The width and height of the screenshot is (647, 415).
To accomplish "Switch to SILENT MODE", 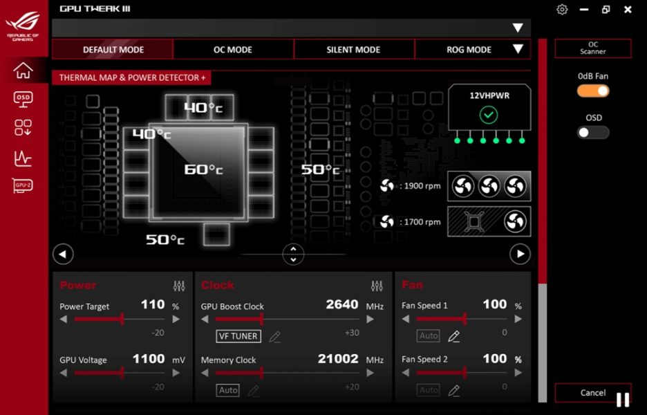I will click(x=353, y=49).
